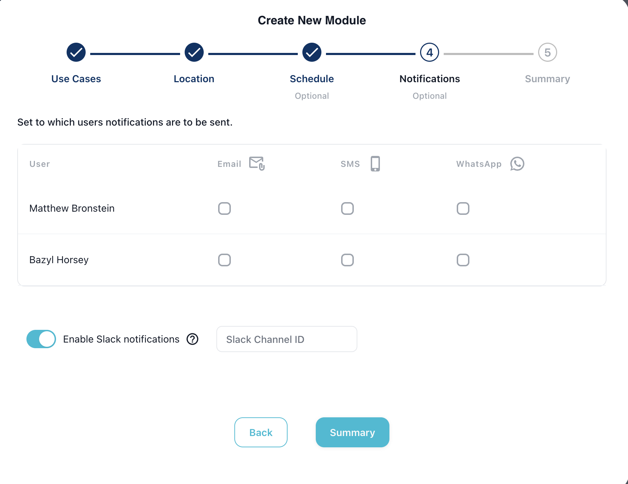Click the Notifications step label

430,79
